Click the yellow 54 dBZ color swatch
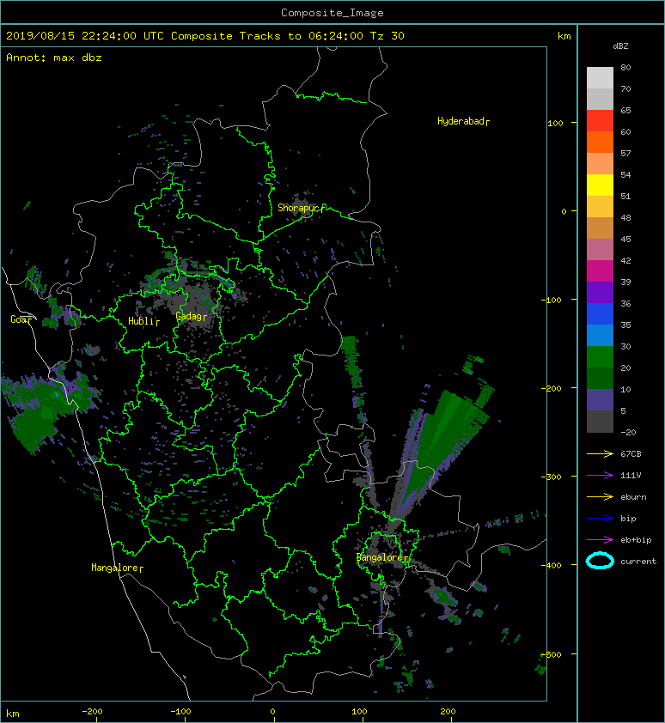The width and height of the screenshot is (665, 723). point(600,185)
